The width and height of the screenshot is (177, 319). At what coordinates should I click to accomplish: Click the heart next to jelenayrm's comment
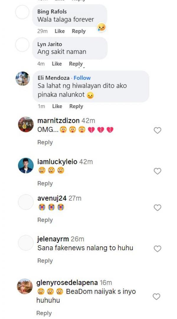pos(158,249)
